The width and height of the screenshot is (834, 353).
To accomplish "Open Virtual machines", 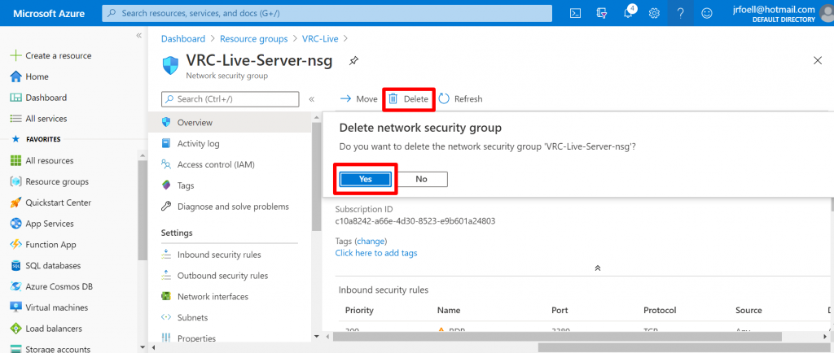I will 50,307.
